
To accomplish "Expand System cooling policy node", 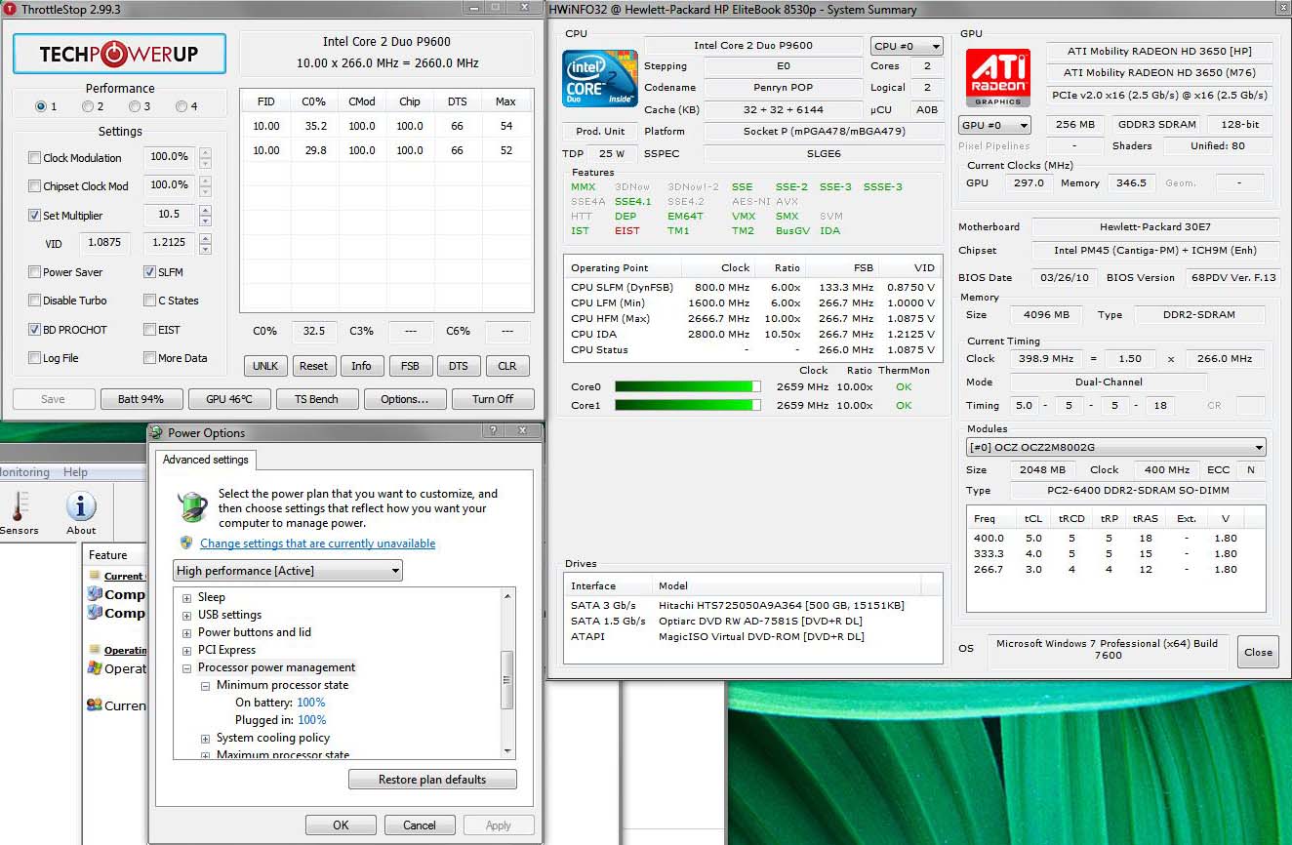I will [206, 738].
